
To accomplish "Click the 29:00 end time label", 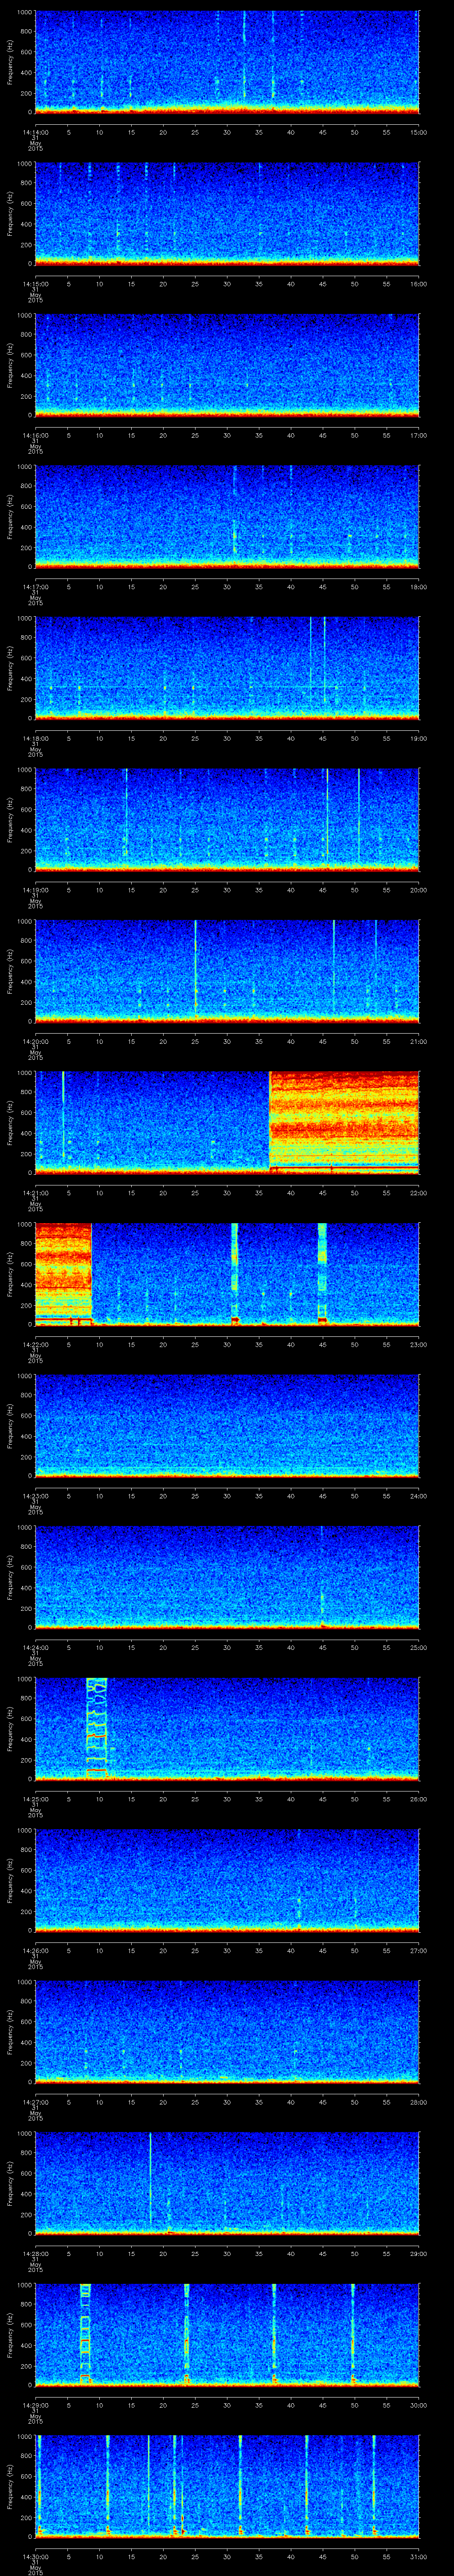I will 419,2253.
